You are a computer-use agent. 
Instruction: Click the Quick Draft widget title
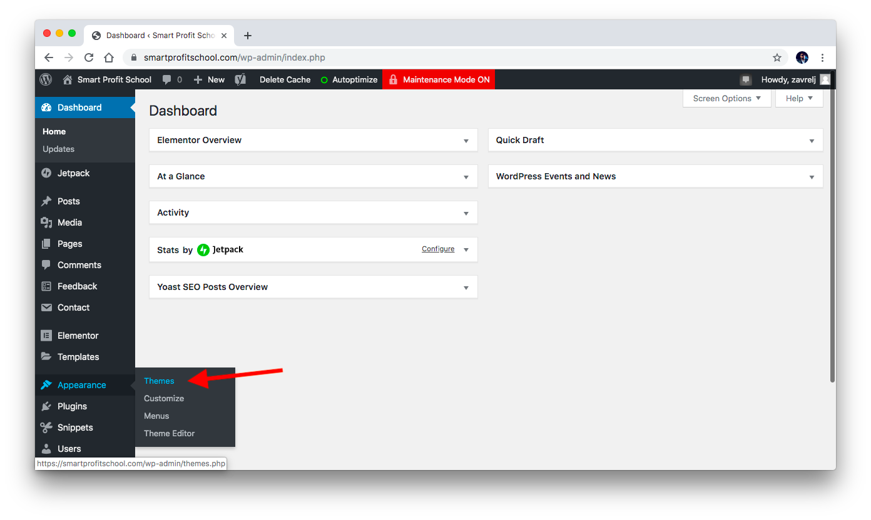(520, 140)
